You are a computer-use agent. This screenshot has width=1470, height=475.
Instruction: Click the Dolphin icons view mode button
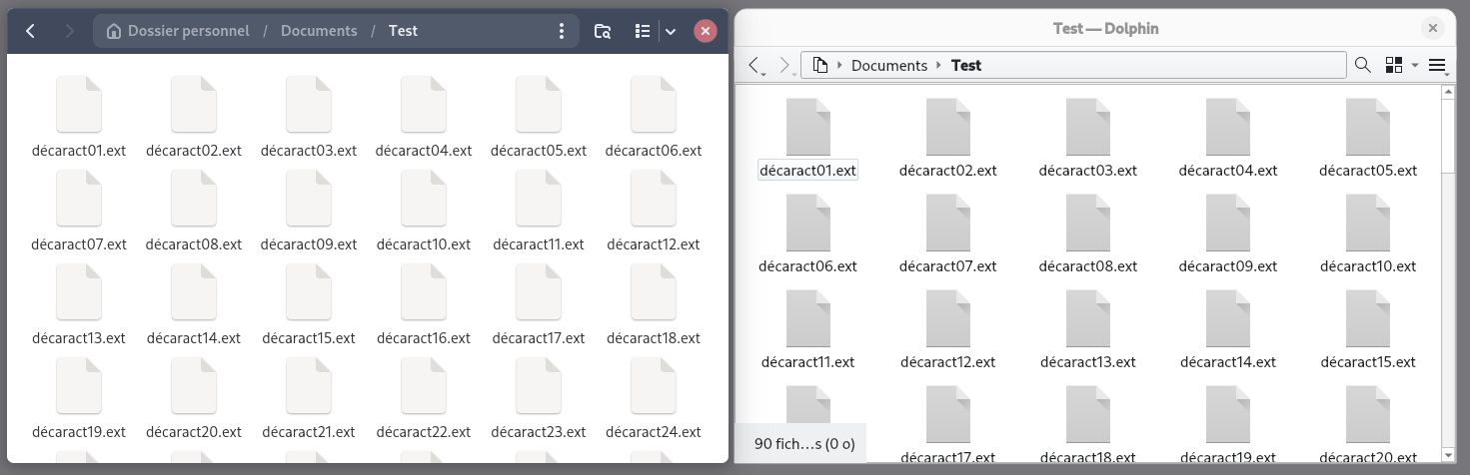(x=1394, y=66)
